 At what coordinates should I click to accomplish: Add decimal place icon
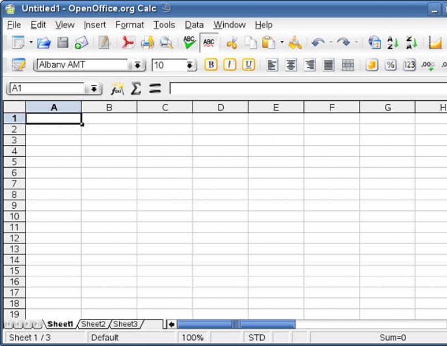tap(428, 65)
